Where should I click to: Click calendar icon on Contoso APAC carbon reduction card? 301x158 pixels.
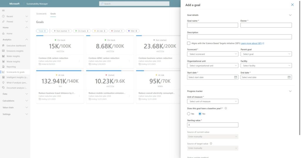[90, 64]
